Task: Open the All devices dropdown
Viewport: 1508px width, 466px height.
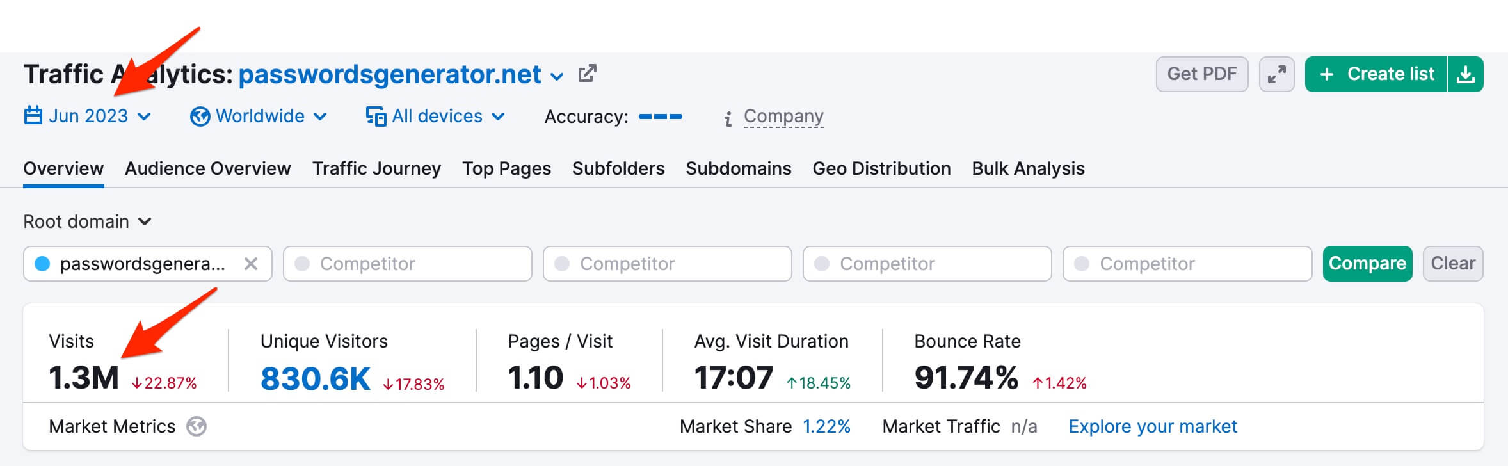Action: click(435, 116)
